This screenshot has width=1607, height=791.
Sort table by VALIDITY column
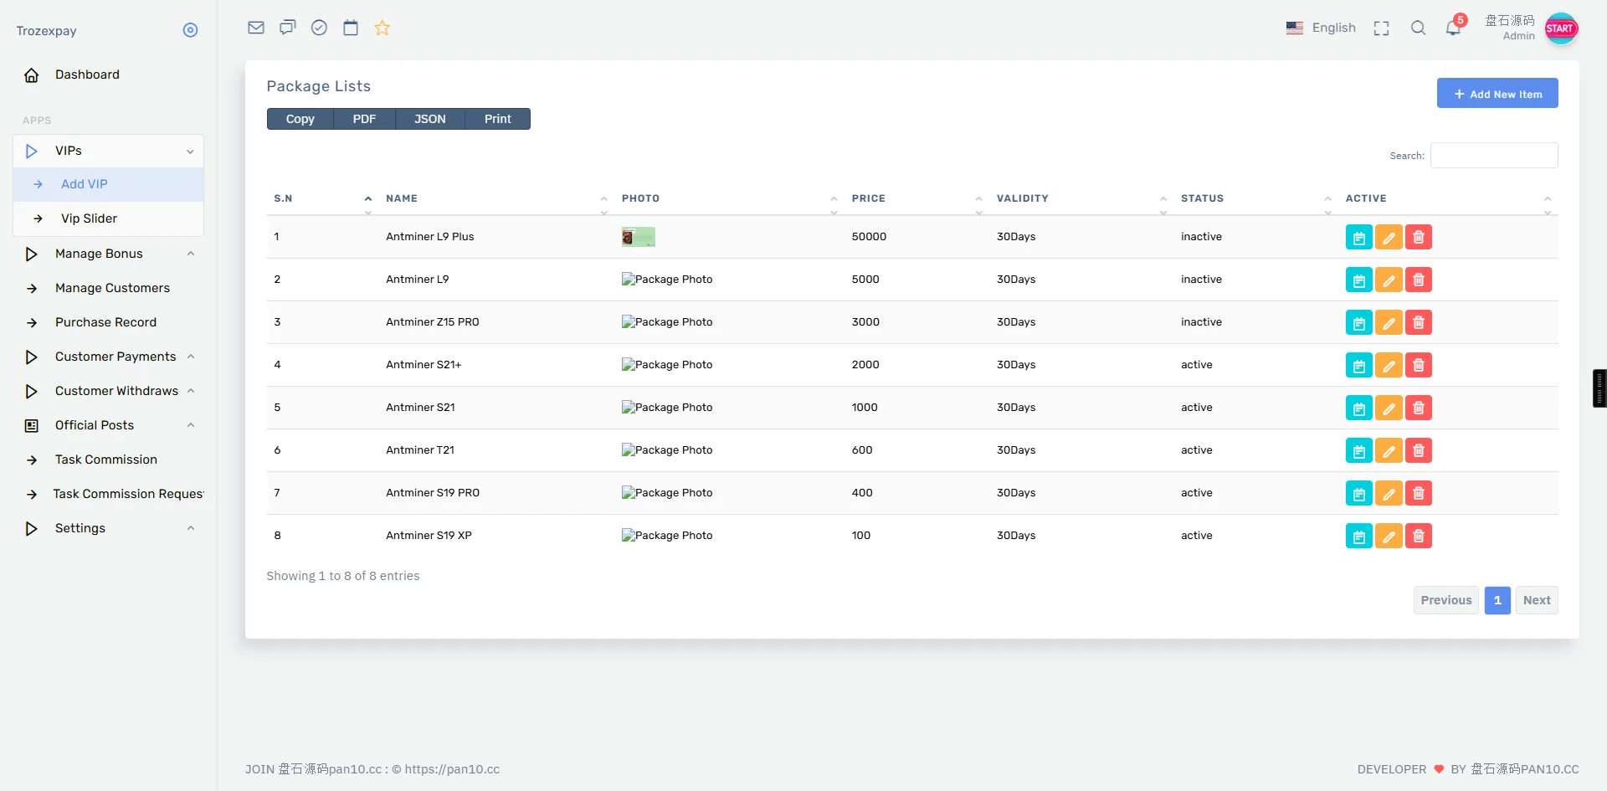click(x=1081, y=198)
